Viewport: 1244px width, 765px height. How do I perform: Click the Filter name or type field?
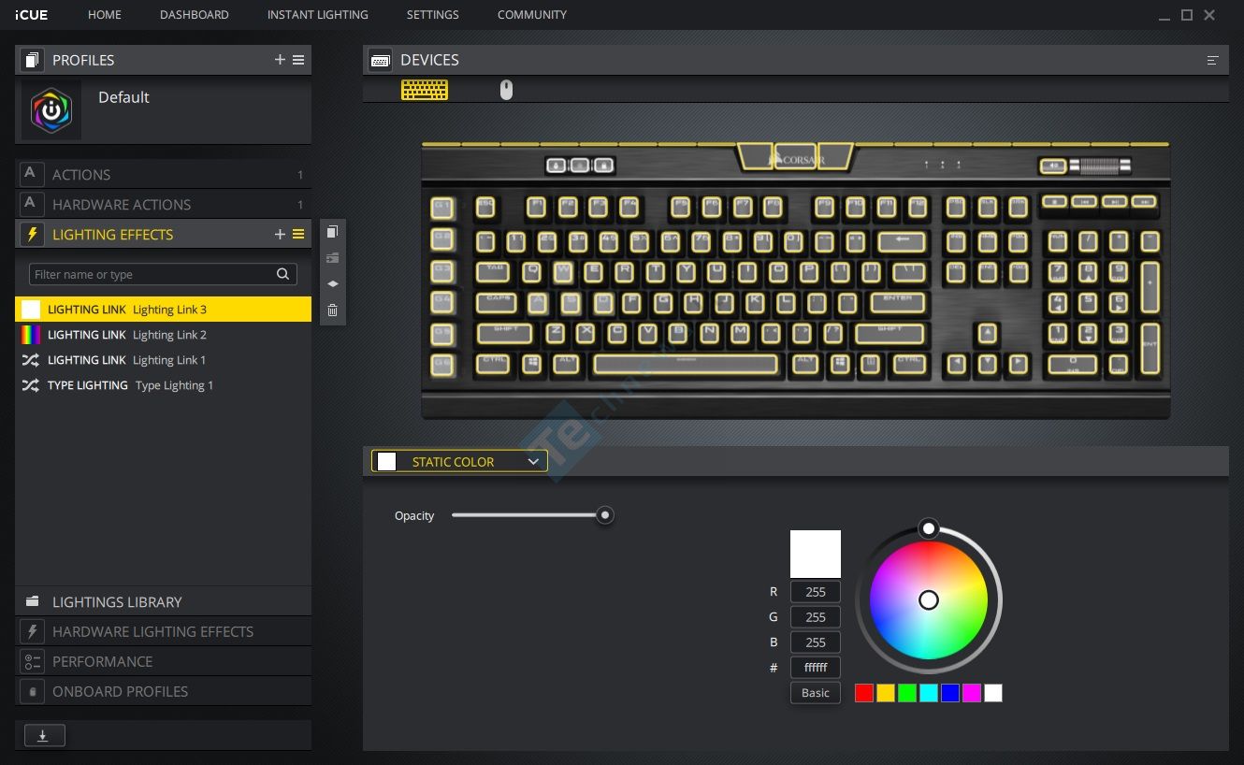coord(163,274)
